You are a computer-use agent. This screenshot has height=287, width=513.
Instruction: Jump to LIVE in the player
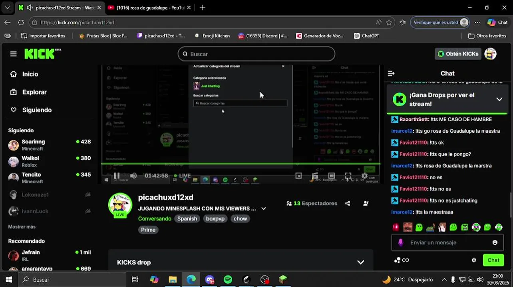(x=182, y=175)
